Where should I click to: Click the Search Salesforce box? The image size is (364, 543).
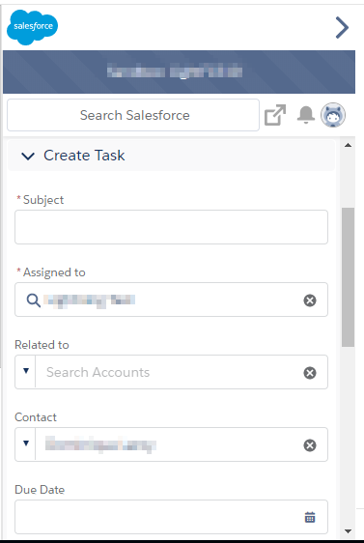click(133, 115)
